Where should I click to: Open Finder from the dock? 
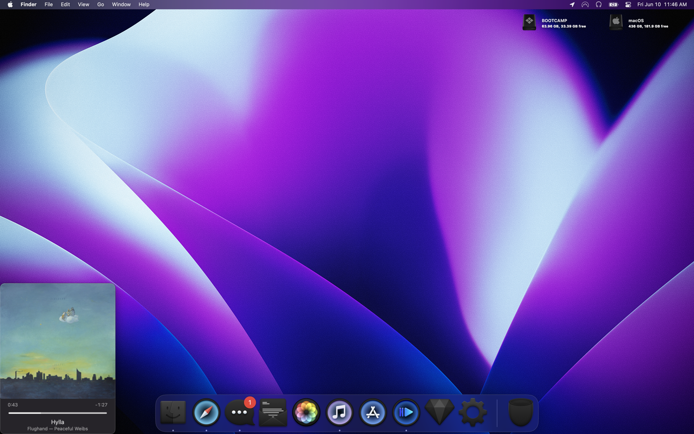tap(173, 412)
